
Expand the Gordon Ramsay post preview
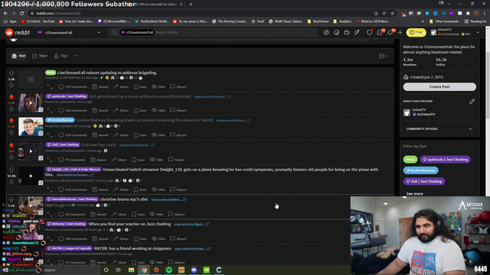tap(50, 135)
